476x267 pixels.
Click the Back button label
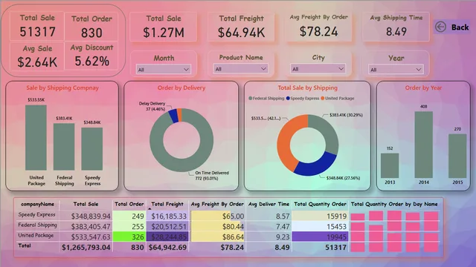(x=460, y=27)
